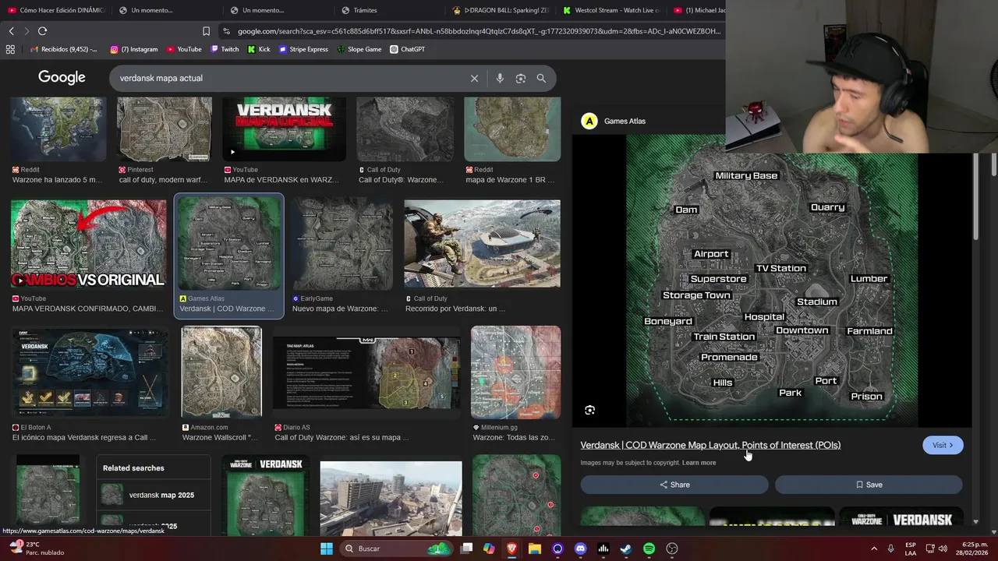Viewport: 998px width, 561px height.
Task: Open Pinterest 'call of duty, modern warf' image
Action: tap(164, 129)
